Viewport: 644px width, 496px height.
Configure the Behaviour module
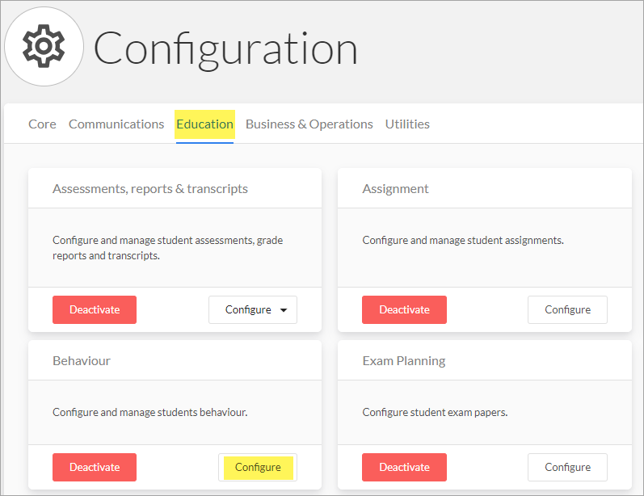pos(258,467)
